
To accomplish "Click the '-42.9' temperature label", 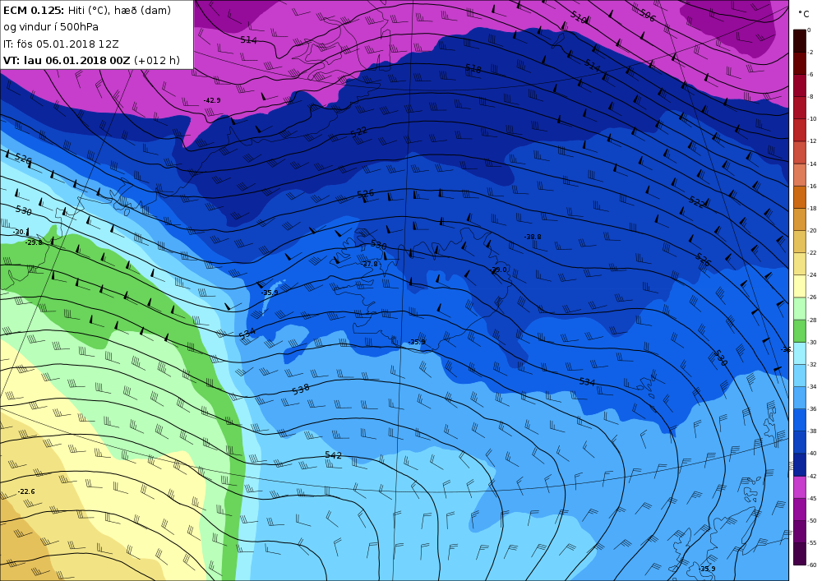I will 212,100.
